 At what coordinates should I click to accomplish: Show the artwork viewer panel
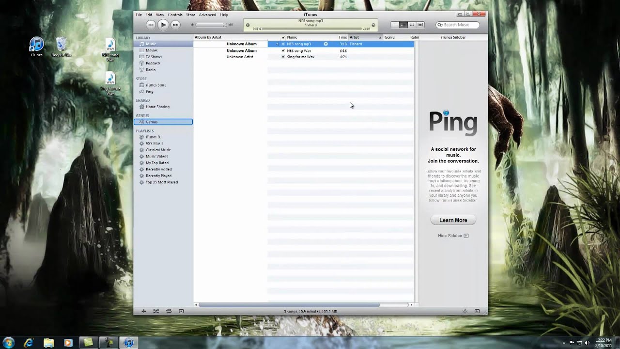pos(181,311)
